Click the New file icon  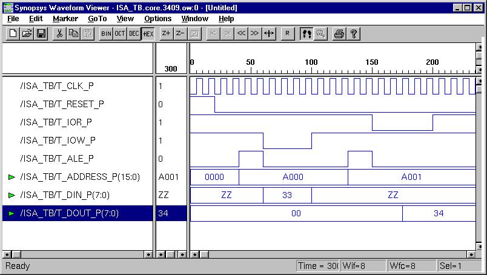pos(13,33)
